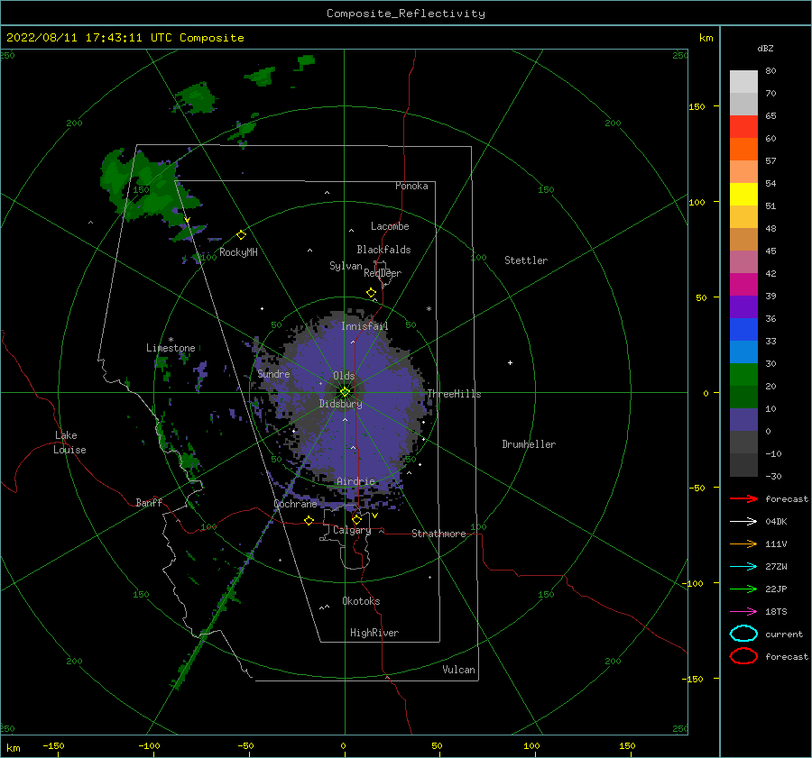
Task: Click the Innisfail label
Action: pos(364,326)
